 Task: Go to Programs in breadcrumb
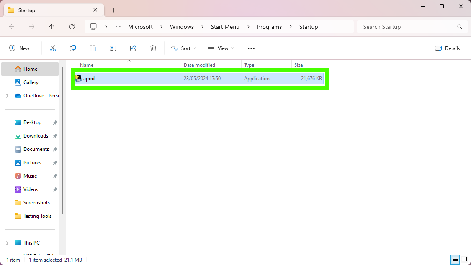[x=270, y=27]
